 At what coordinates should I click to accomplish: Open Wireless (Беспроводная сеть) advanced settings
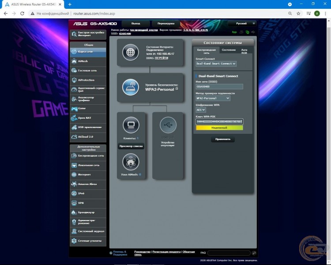click(x=88, y=156)
